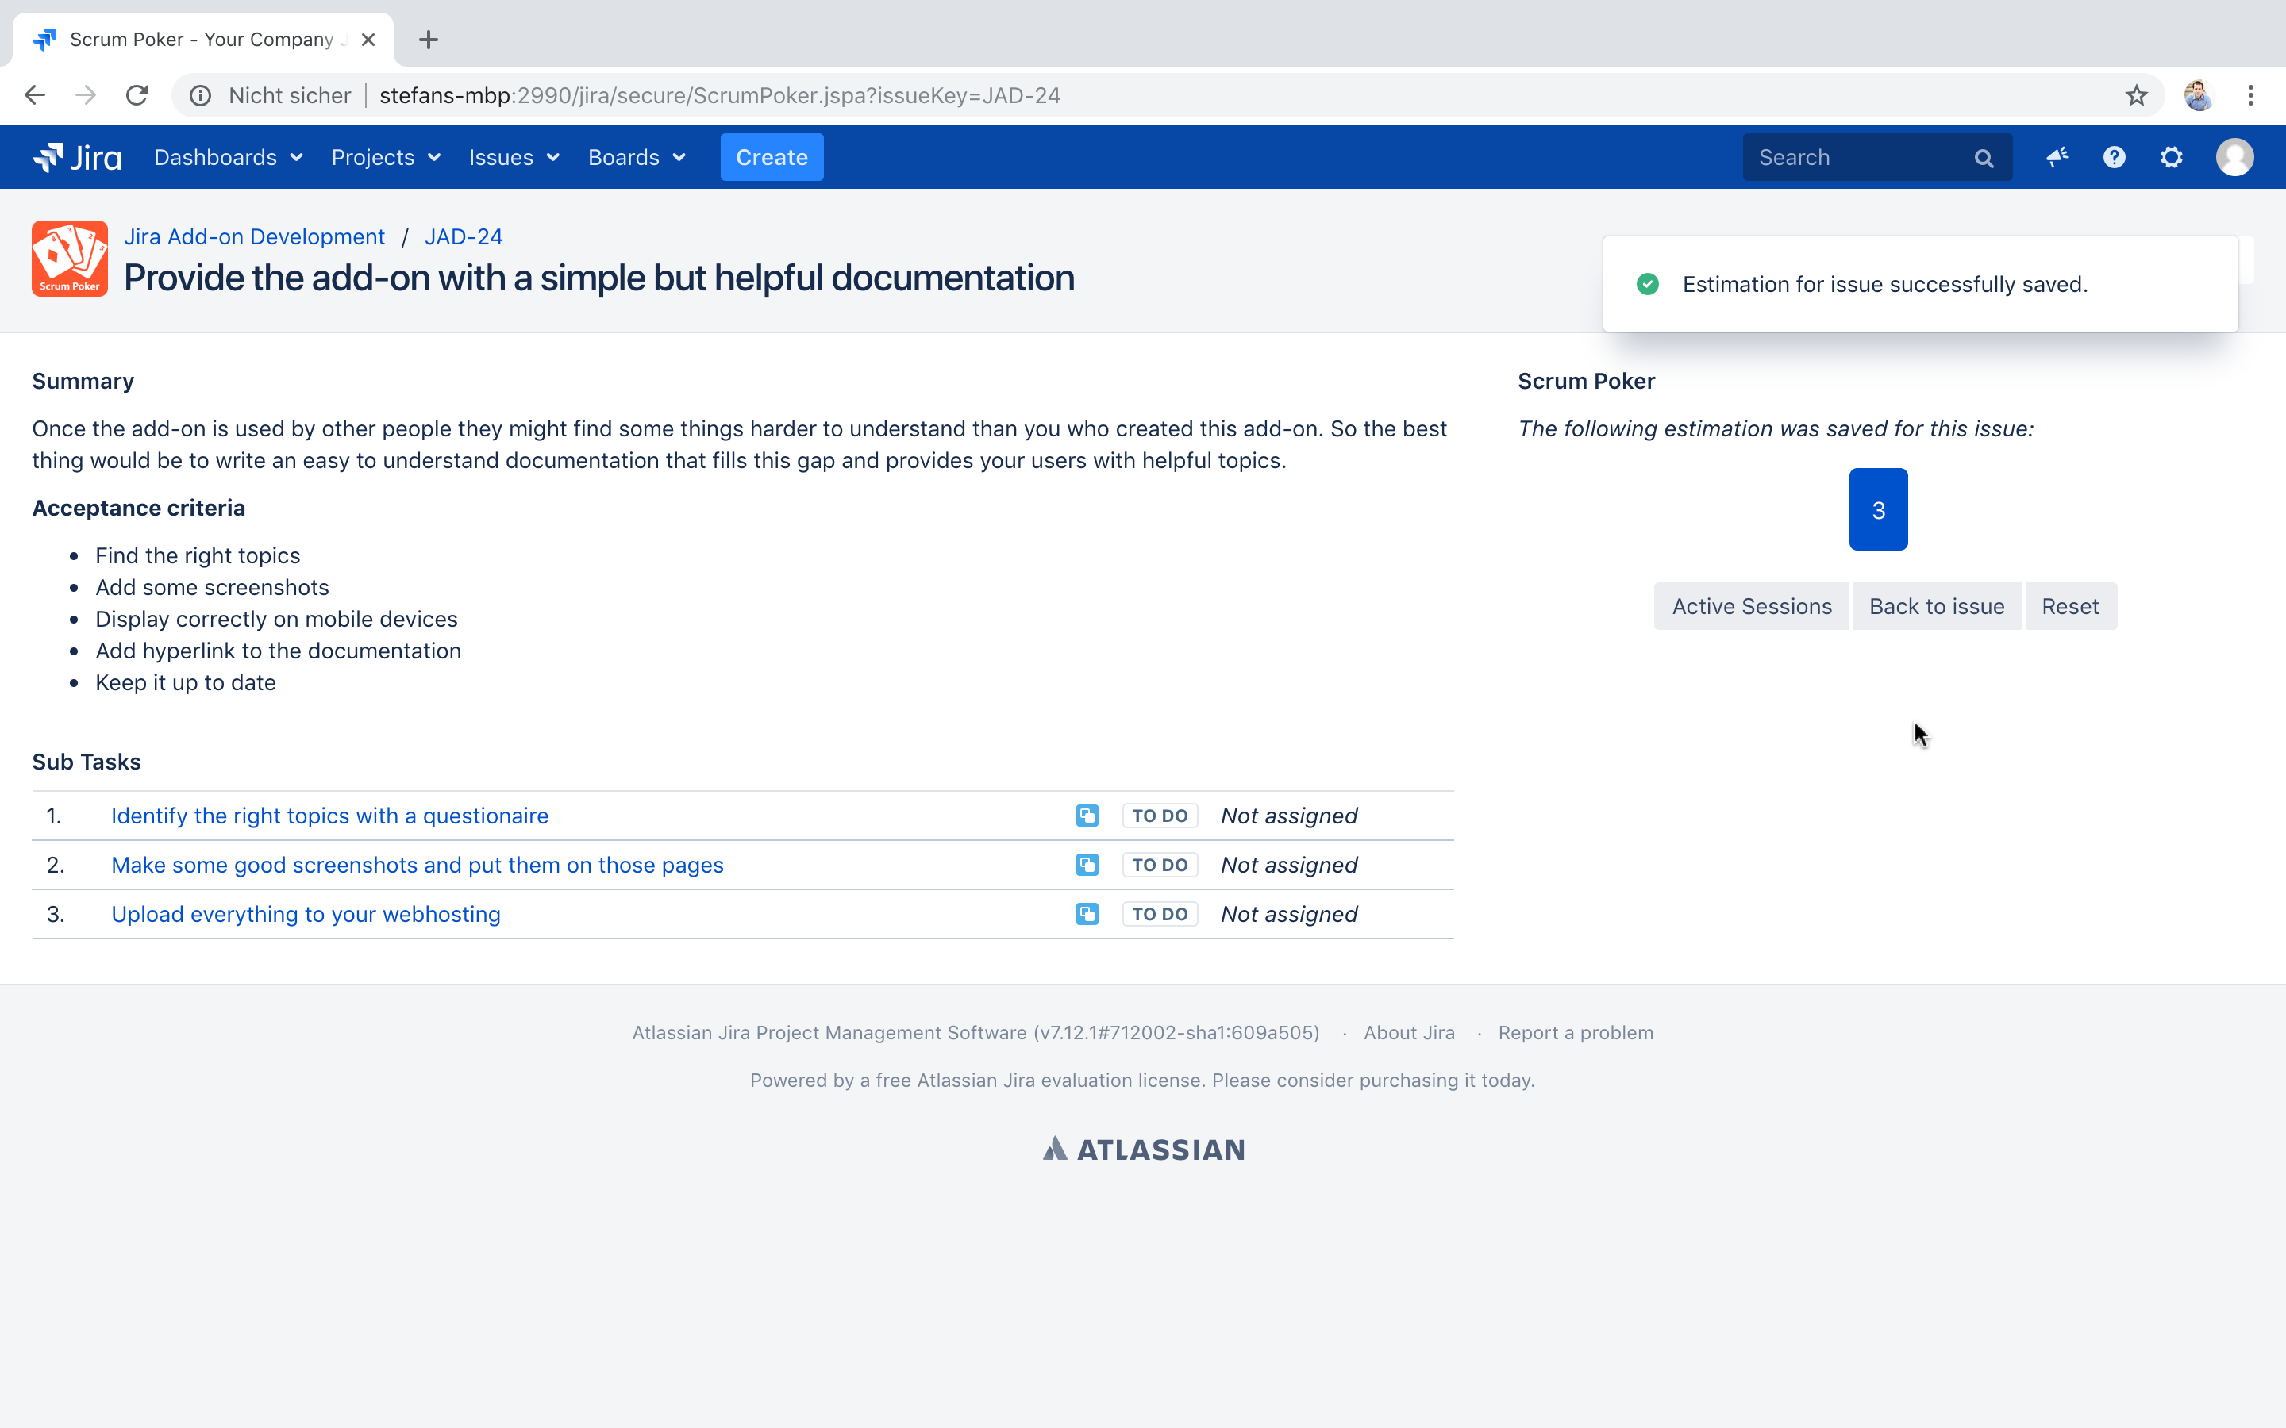Click subtask Identify the right topics
Screen dimensions: 2286x1428
[329, 814]
